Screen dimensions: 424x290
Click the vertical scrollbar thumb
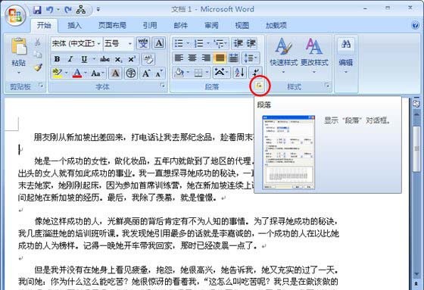pos(416,148)
